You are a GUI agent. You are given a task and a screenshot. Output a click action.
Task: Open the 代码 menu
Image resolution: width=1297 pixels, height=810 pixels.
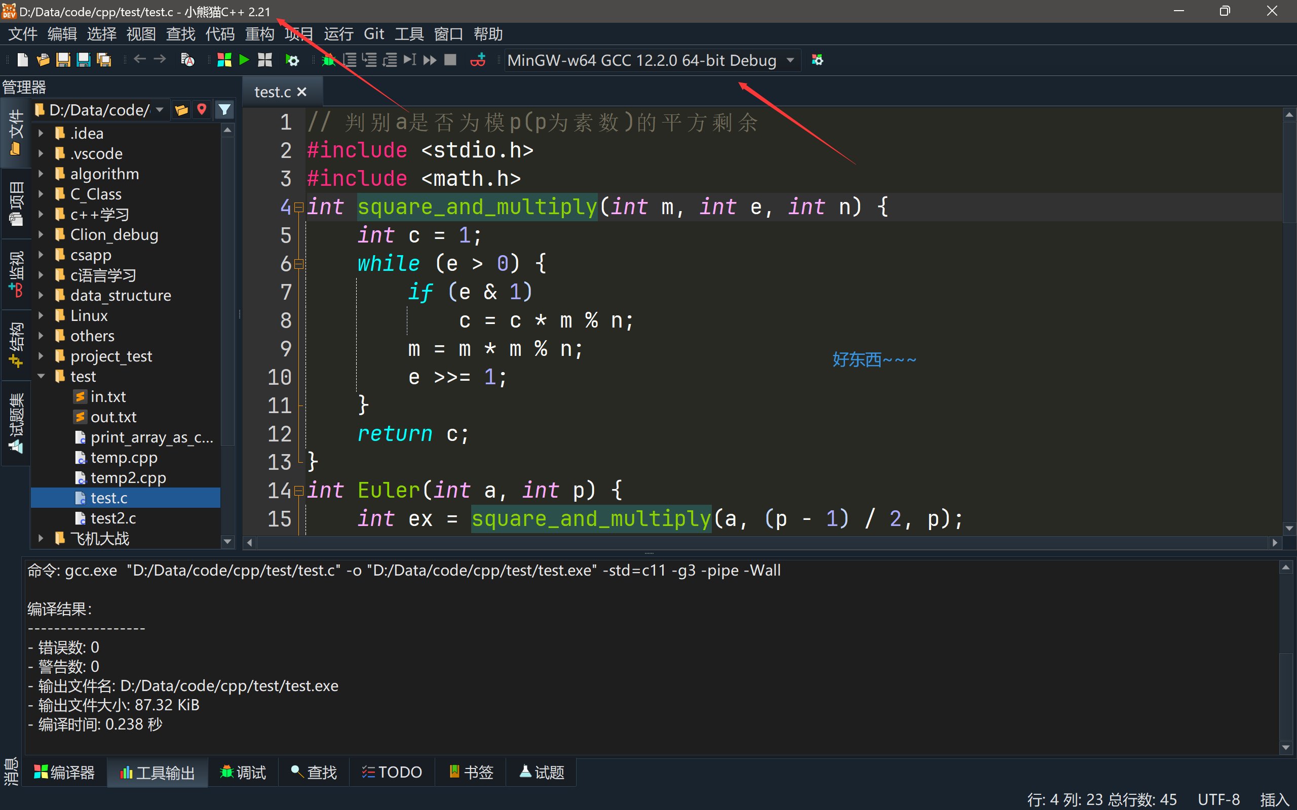click(x=220, y=34)
